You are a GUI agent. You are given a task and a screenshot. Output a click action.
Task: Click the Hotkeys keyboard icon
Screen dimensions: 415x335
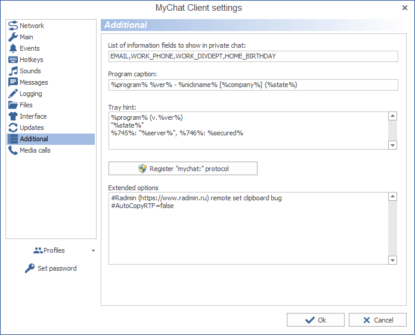[13, 60]
